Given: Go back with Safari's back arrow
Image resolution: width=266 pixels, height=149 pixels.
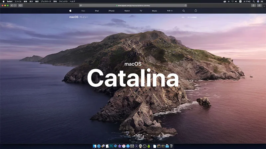Looking at the screenshot, I should [12, 5].
